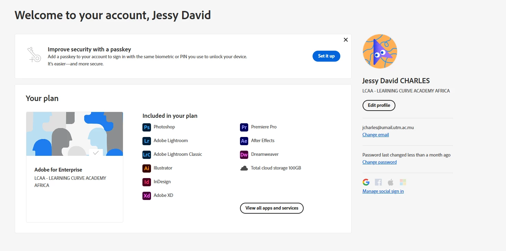Click the Adobe XD app name

[x=163, y=196]
